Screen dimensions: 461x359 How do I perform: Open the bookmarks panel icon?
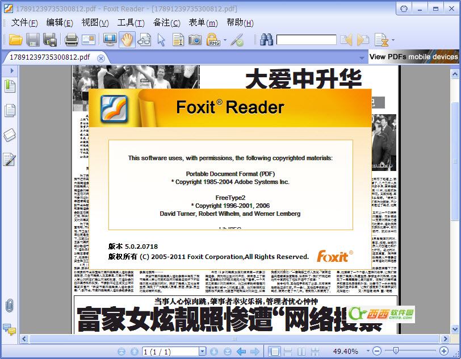tap(10, 86)
